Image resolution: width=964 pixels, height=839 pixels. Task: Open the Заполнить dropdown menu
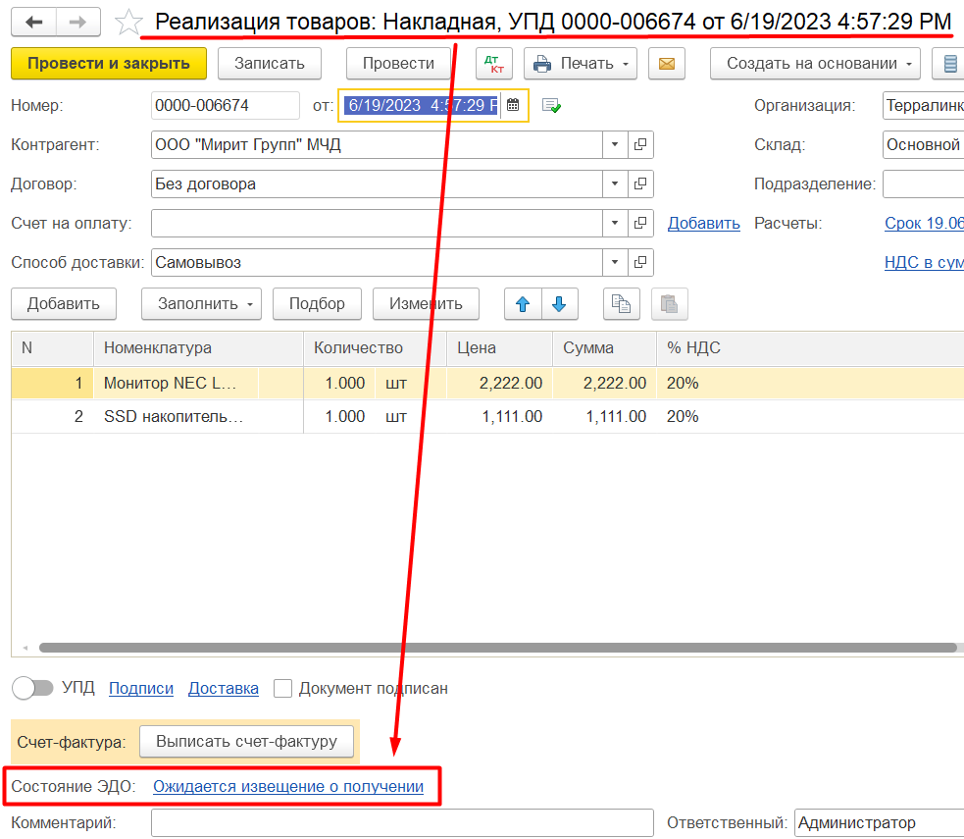pos(202,304)
